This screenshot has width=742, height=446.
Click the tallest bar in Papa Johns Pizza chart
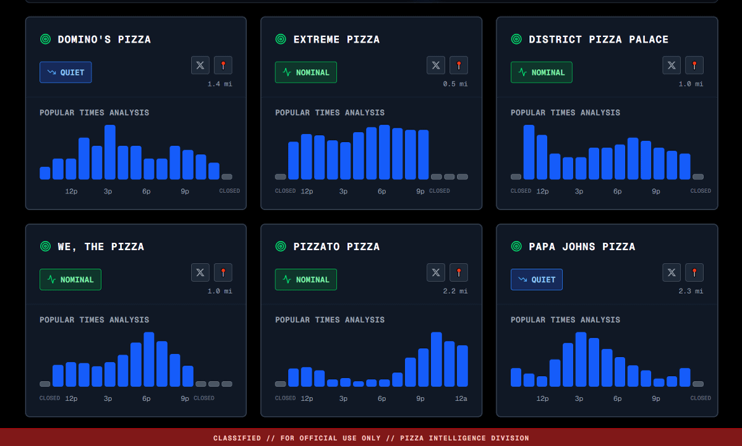[581, 360]
